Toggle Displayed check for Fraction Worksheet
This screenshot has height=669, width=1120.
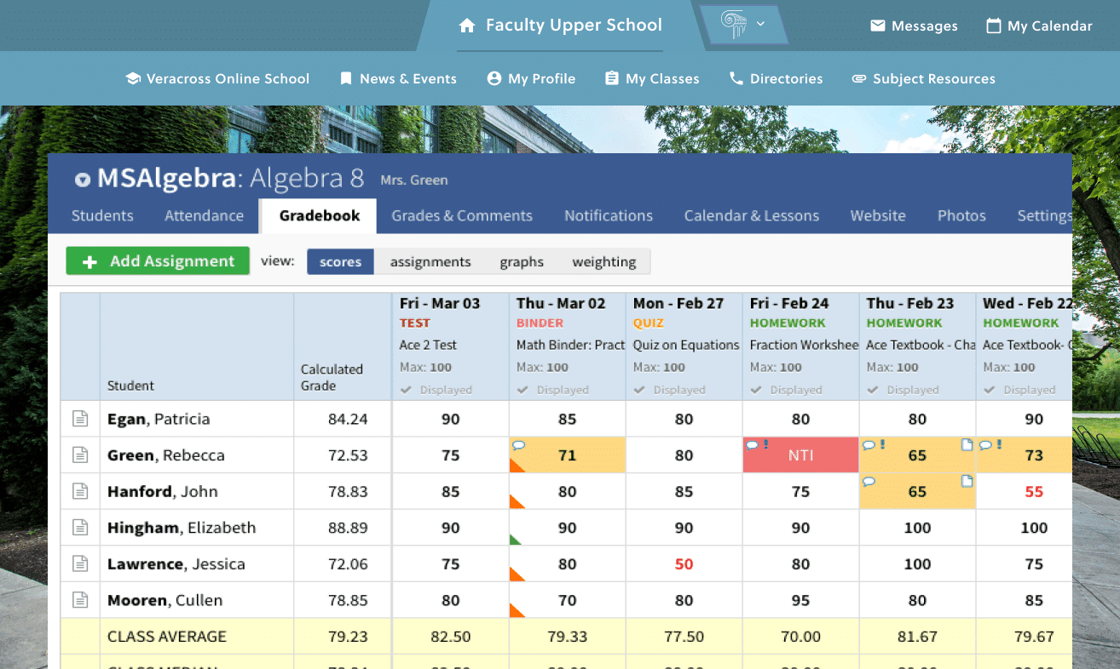pos(756,390)
